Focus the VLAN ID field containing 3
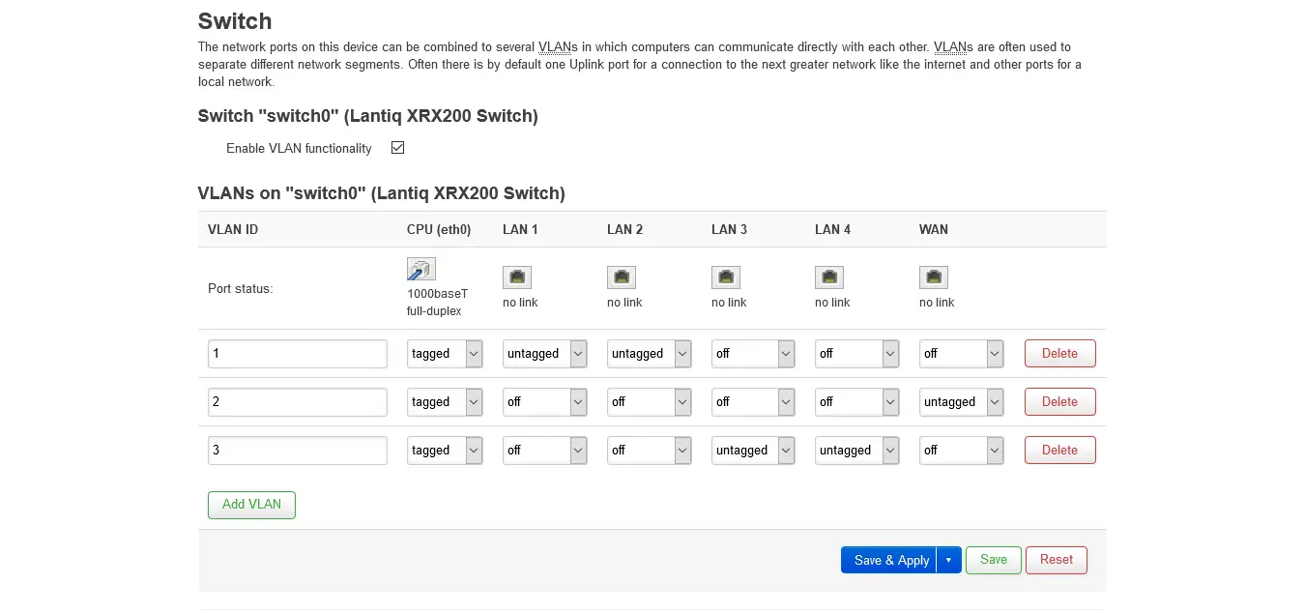This screenshot has width=1304, height=613. pyautogui.click(x=298, y=451)
